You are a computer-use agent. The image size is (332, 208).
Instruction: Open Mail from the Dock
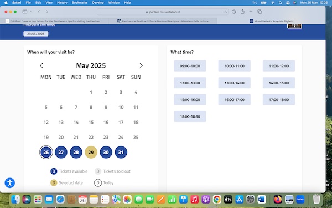[49, 200]
